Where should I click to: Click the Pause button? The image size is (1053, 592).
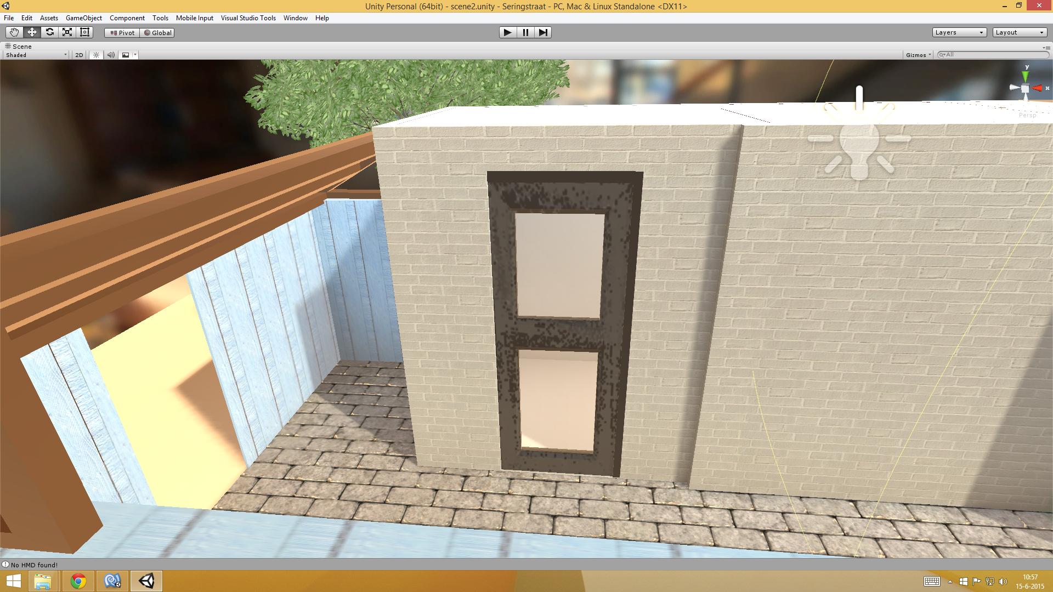(x=525, y=32)
